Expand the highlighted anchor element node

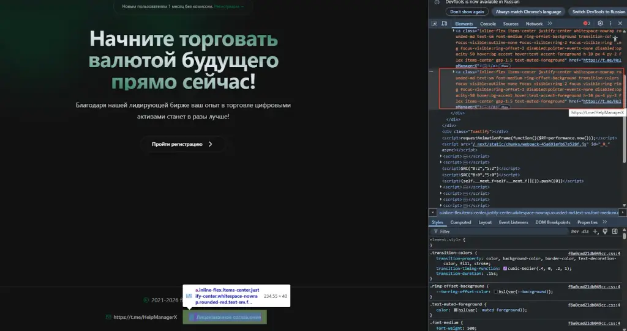454,72
